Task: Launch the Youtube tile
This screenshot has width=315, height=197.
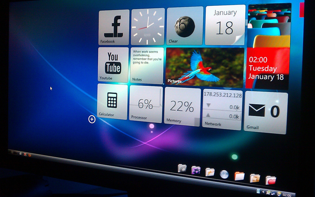Action: pos(113,65)
